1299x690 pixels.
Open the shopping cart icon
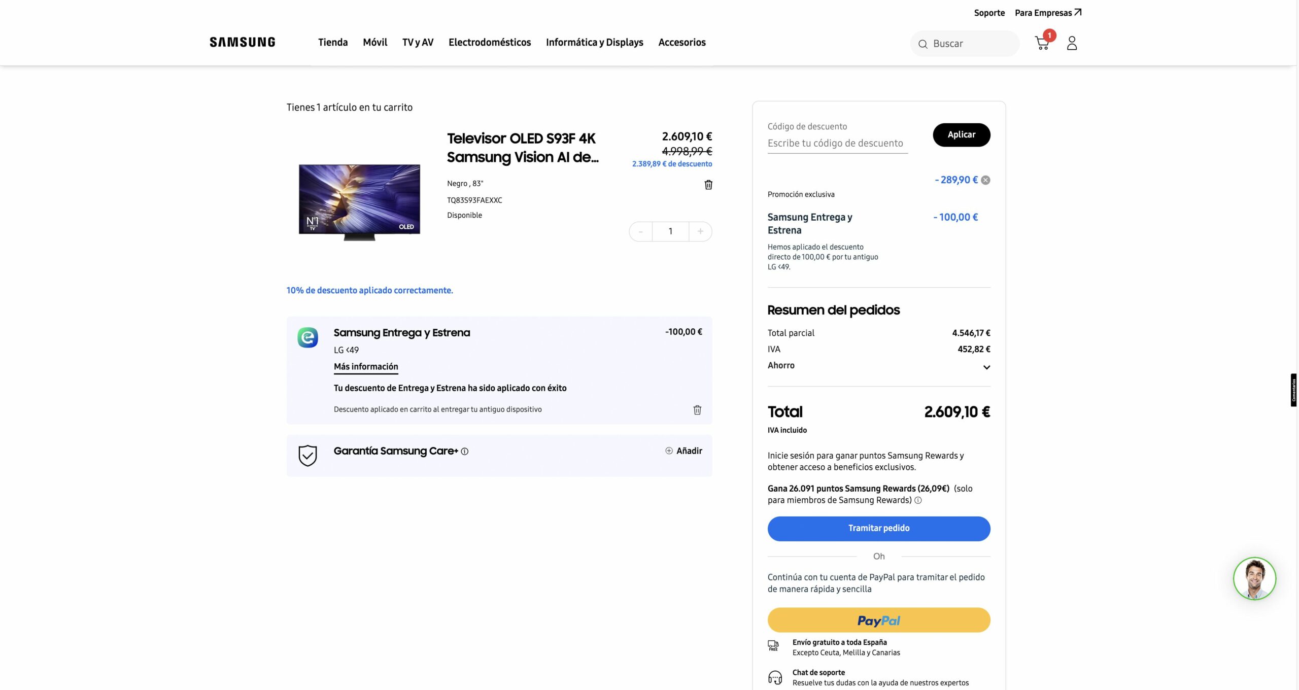tap(1042, 43)
